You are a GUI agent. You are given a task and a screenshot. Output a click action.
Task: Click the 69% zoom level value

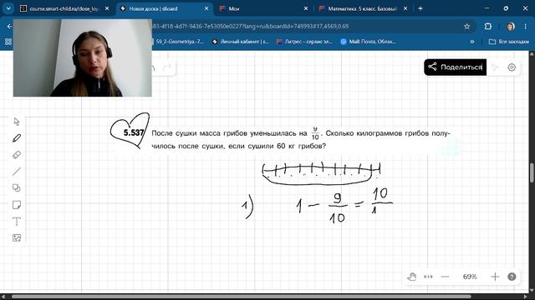click(x=470, y=277)
